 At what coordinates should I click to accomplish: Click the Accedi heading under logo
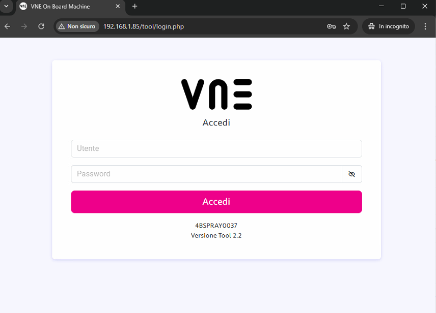tap(216, 122)
